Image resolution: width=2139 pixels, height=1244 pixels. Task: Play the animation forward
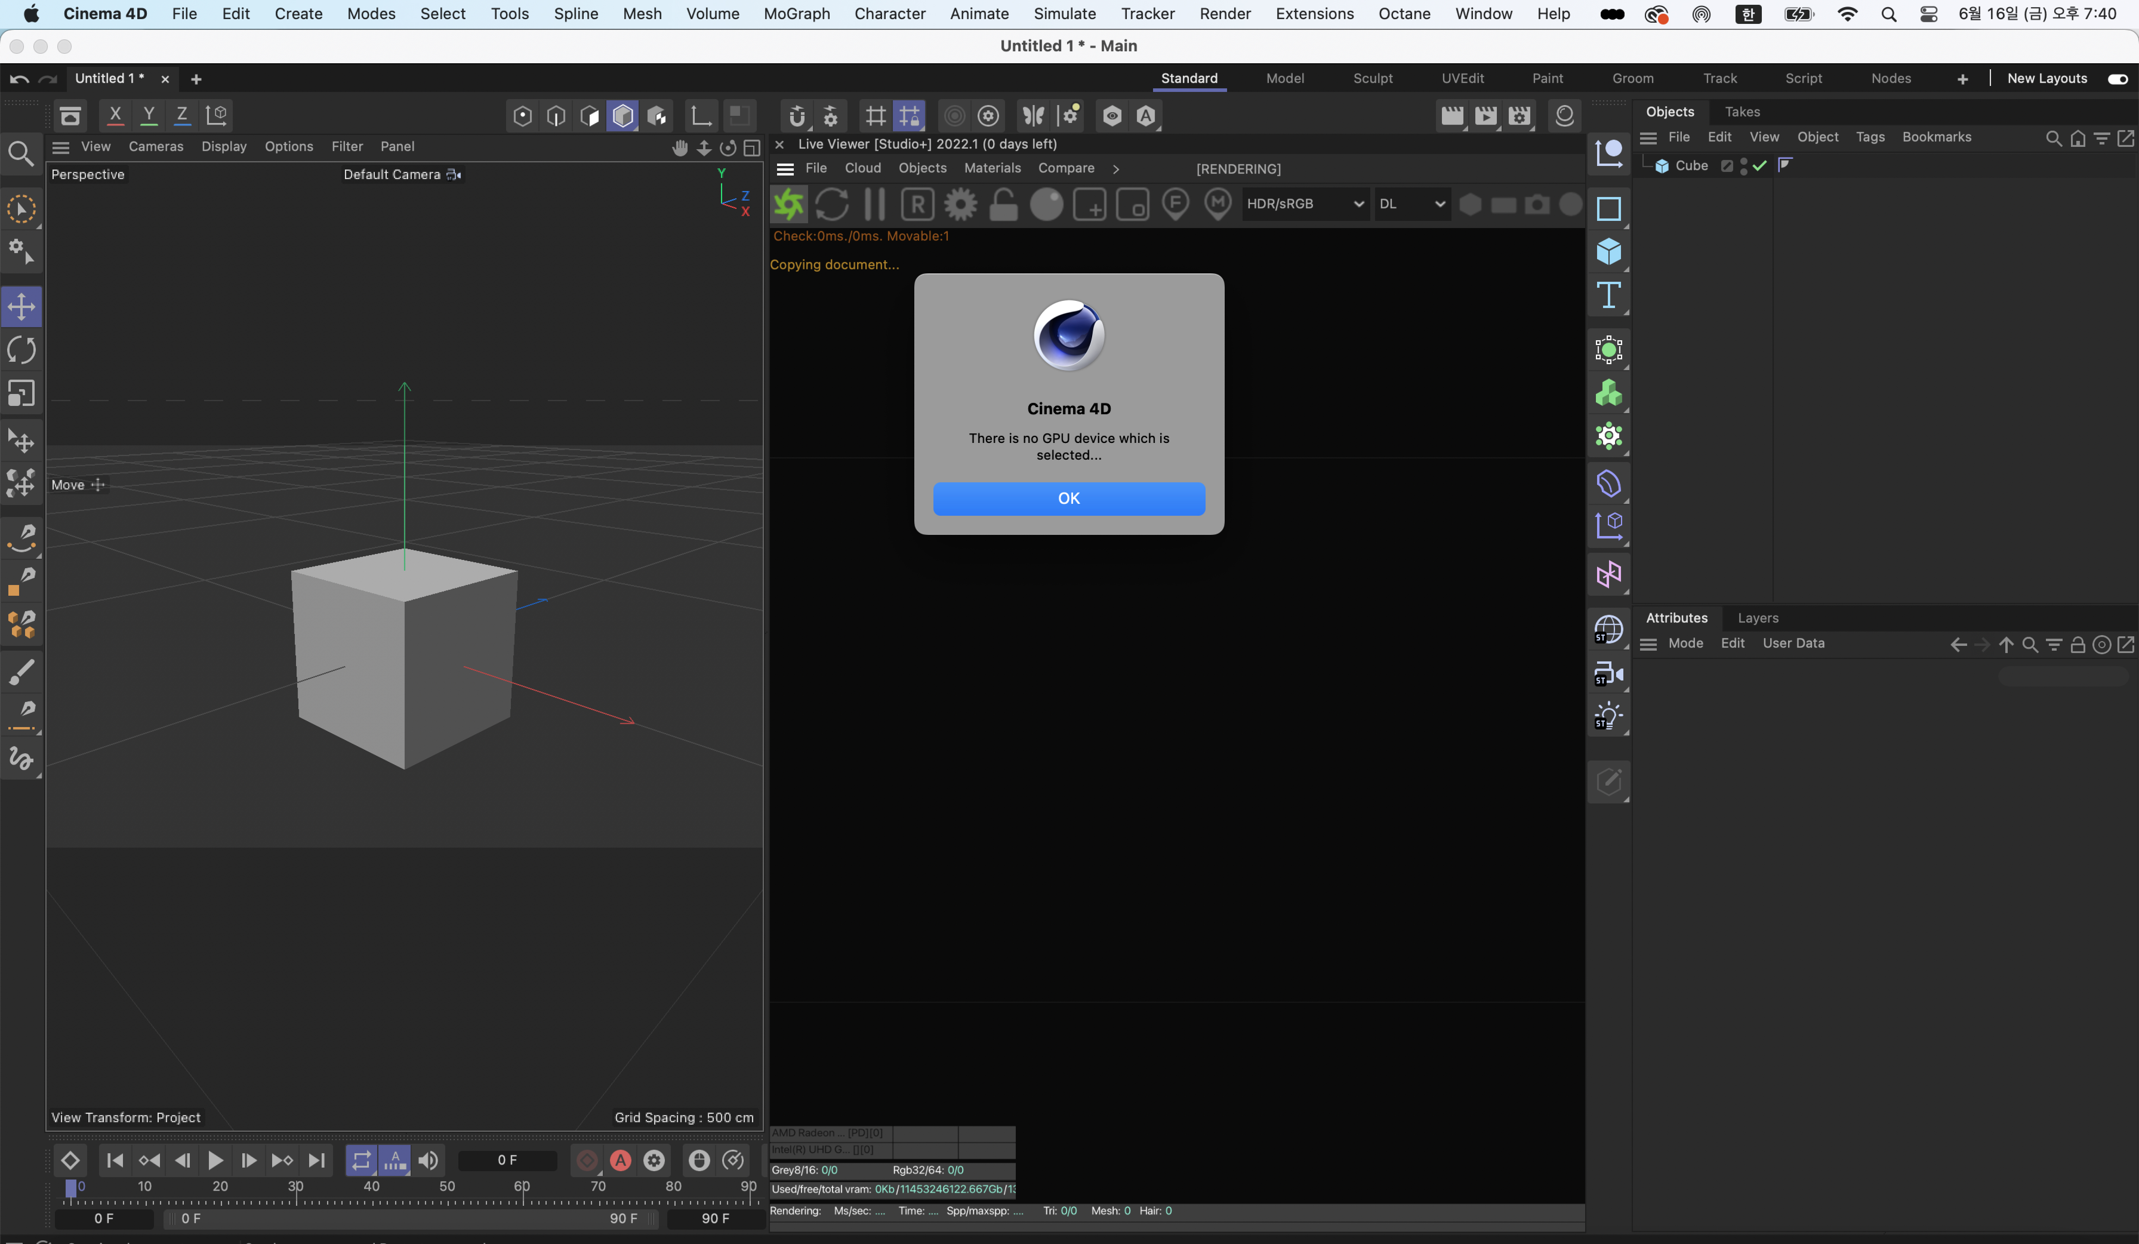216,1160
